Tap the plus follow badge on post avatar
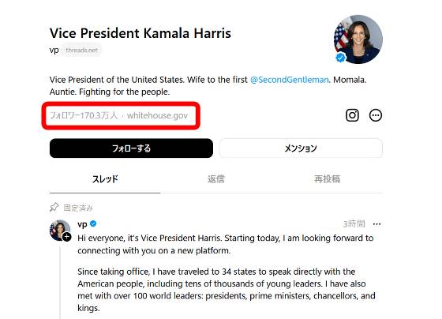 click(67, 237)
